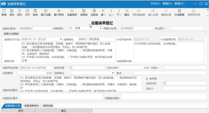The image size is (209, 113).
Task: Open 套打设置 print settings
Action: (46, 13)
